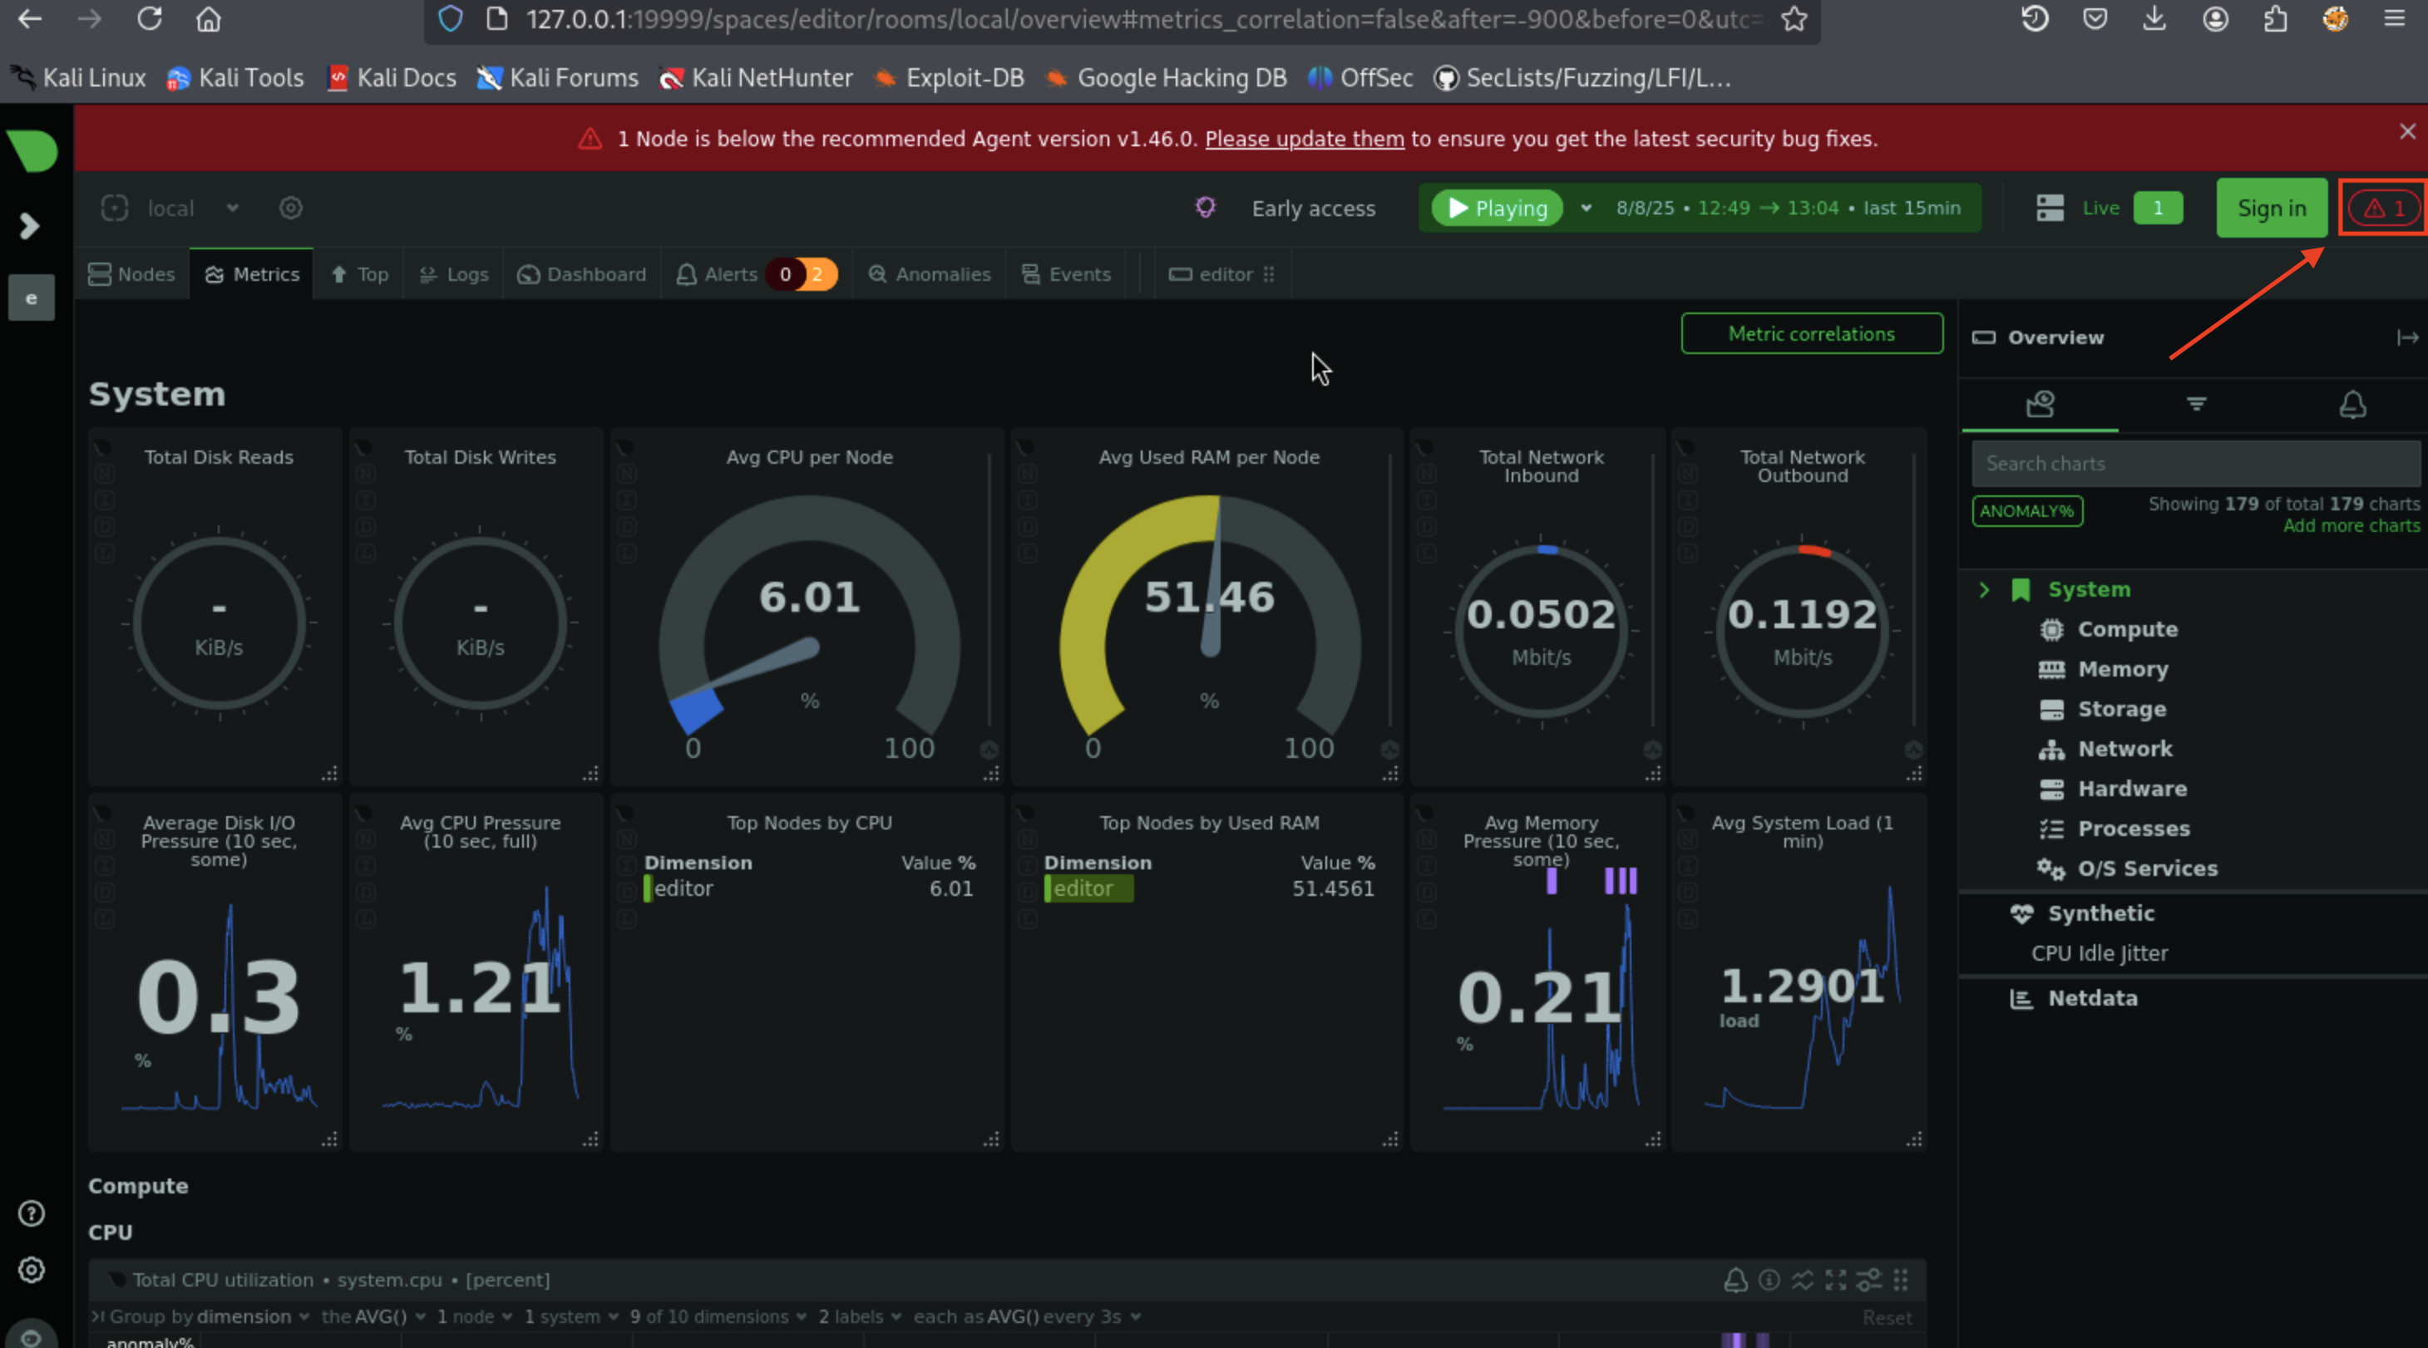Click the Early access lightbulb icon
Image resolution: width=2428 pixels, height=1348 pixels.
(1205, 207)
